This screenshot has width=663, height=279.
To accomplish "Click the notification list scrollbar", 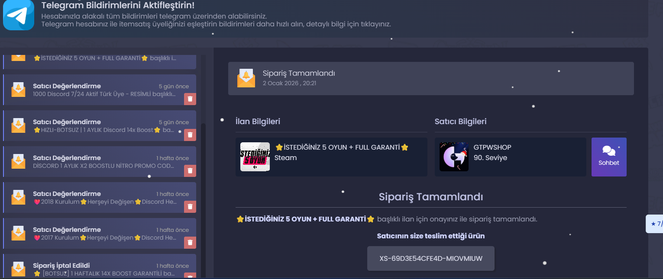I will pyautogui.click(x=204, y=200).
